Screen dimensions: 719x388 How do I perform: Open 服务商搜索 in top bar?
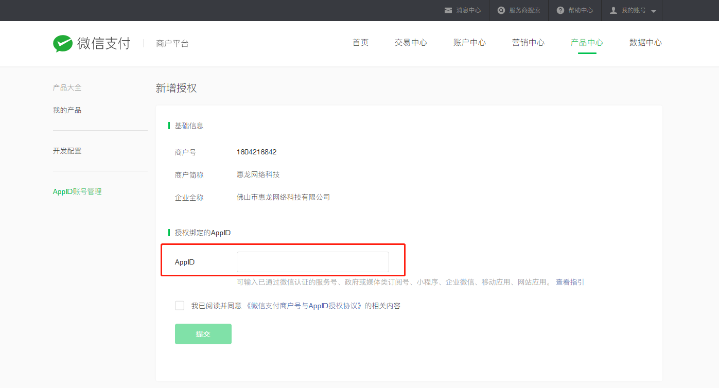click(524, 10)
